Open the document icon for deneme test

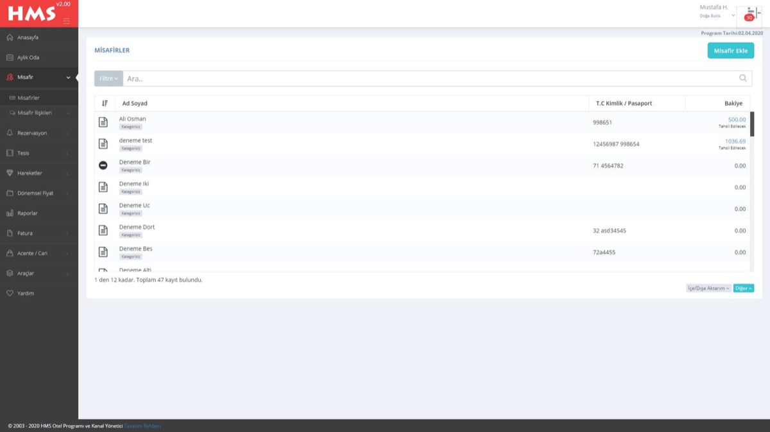103,144
